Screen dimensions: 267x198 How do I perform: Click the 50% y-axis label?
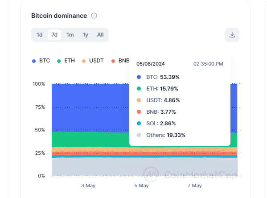[x=40, y=130]
